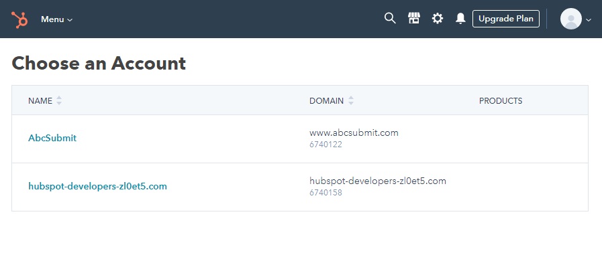The width and height of the screenshot is (602, 257).
Task: Open the marketplace storefront icon
Action: pos(414,18)
